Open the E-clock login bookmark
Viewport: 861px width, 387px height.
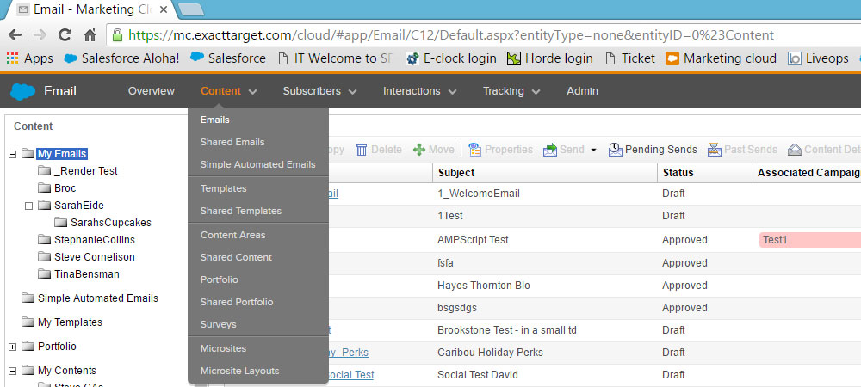451,58
